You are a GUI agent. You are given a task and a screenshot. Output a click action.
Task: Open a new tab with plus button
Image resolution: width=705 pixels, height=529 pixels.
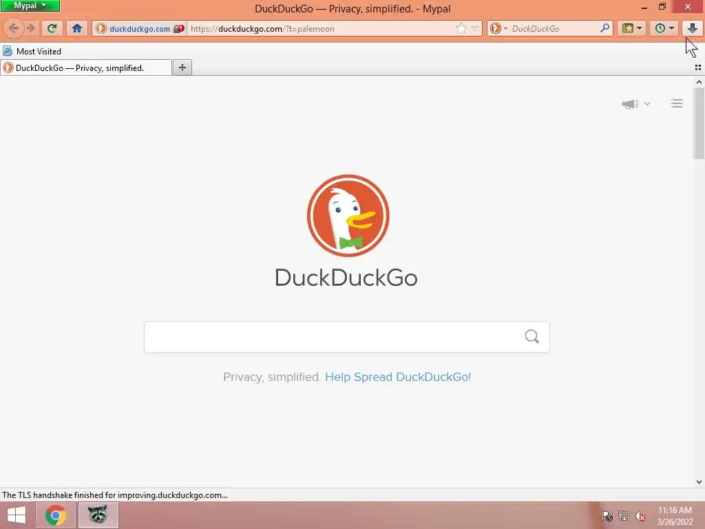[x=182, y=68]
